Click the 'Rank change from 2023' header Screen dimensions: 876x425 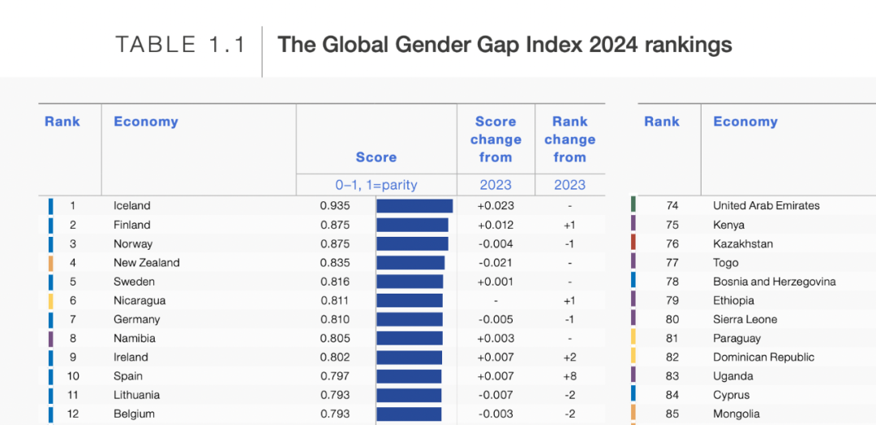click(569, 148)
